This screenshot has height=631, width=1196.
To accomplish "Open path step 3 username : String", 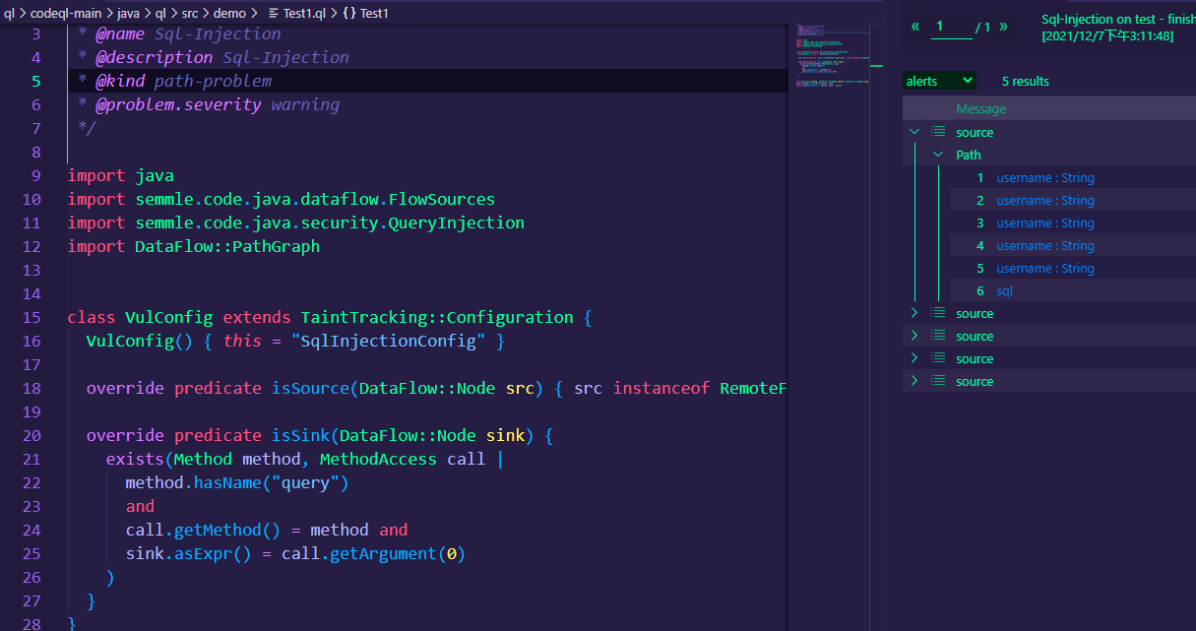I will coord(1045,223).
